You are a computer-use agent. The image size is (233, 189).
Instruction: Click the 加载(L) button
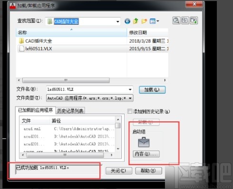click(x=152, y=90)
